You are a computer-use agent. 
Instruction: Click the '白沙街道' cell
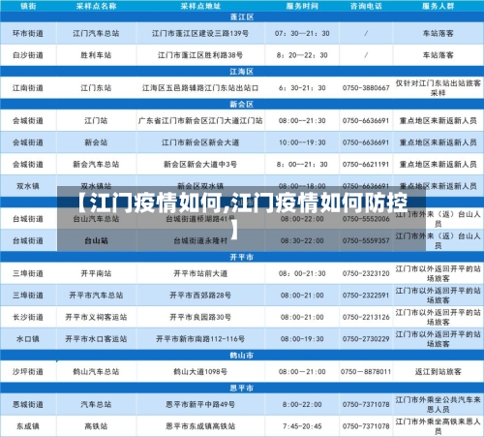pyautogui.click(x=28, y=55)
